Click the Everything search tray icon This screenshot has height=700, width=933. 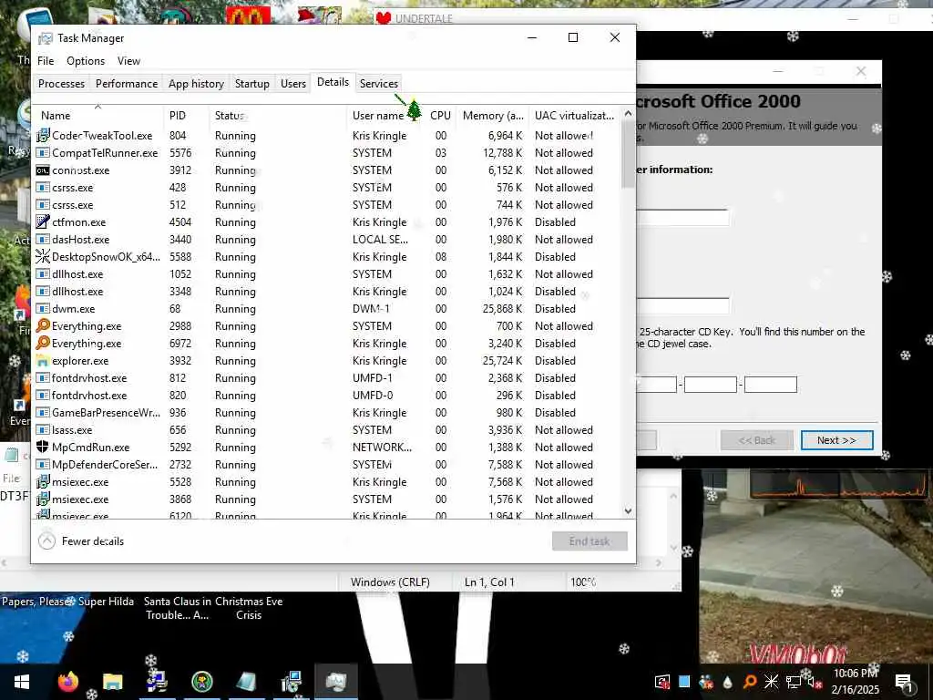750,682
